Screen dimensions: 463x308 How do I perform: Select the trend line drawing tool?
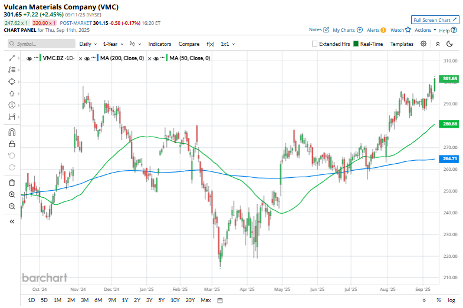[x=12, y=58]
